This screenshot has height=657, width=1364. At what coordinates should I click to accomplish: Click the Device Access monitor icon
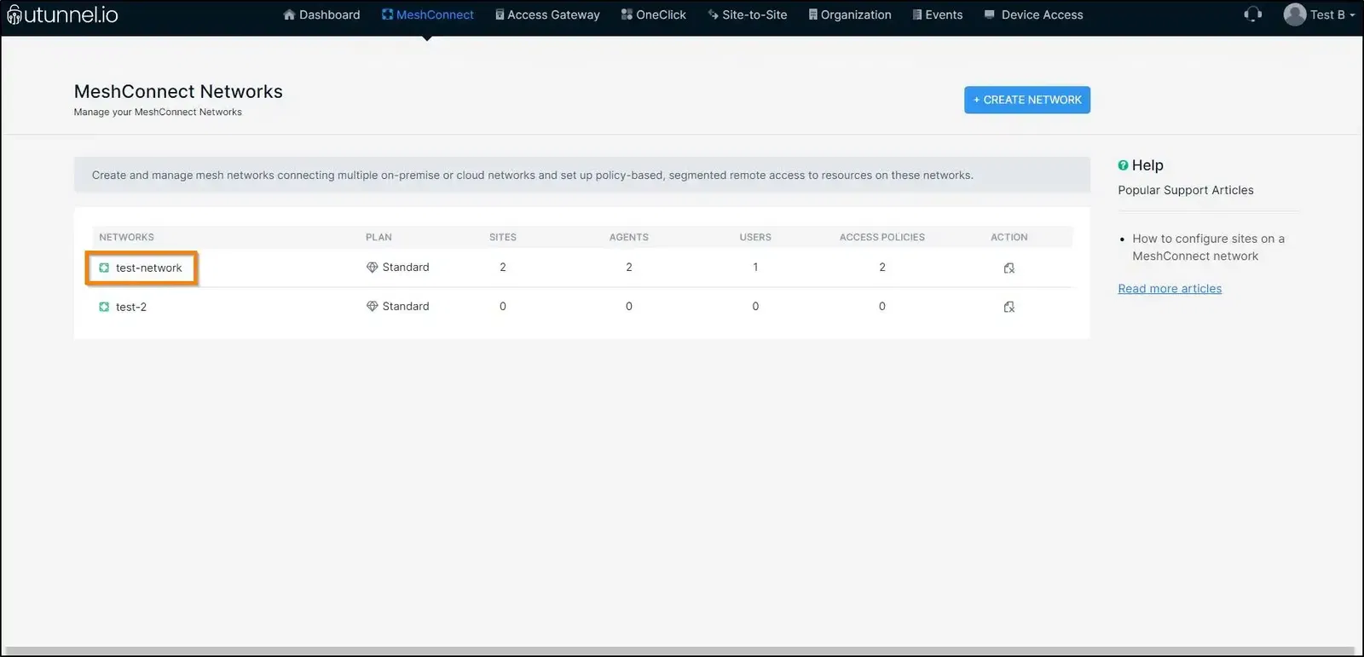(989, 14)
